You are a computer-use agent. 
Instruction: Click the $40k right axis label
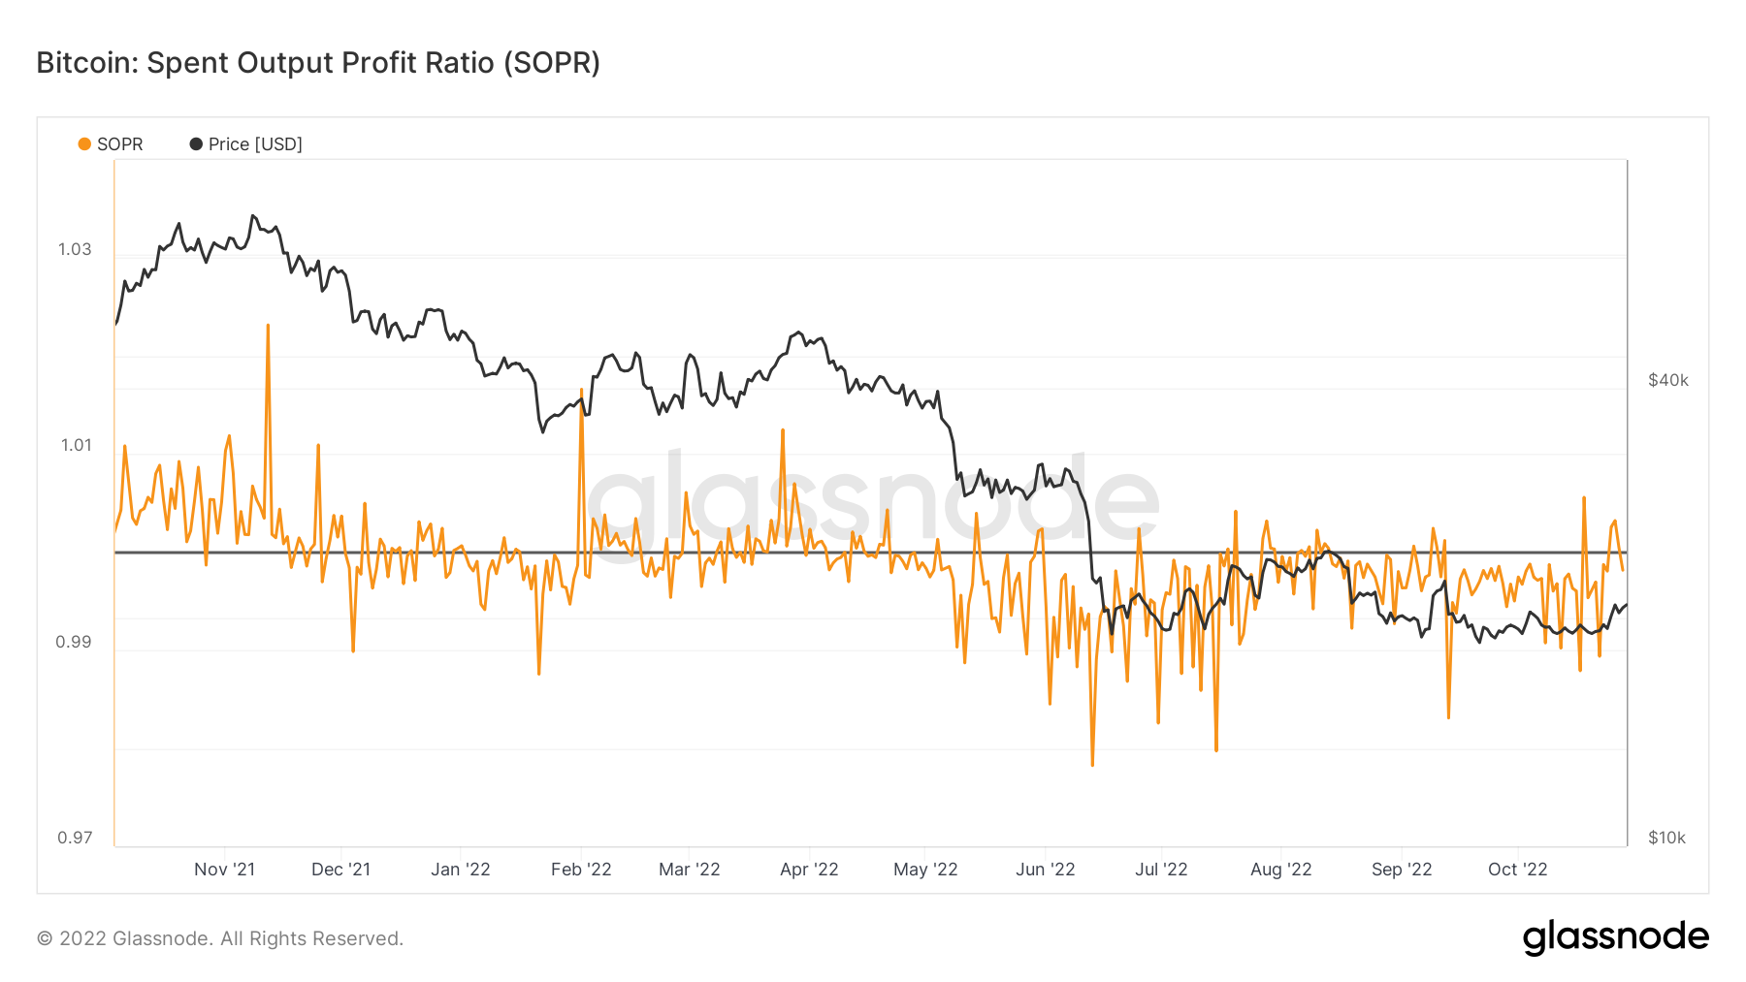(x=1668, y=381)
